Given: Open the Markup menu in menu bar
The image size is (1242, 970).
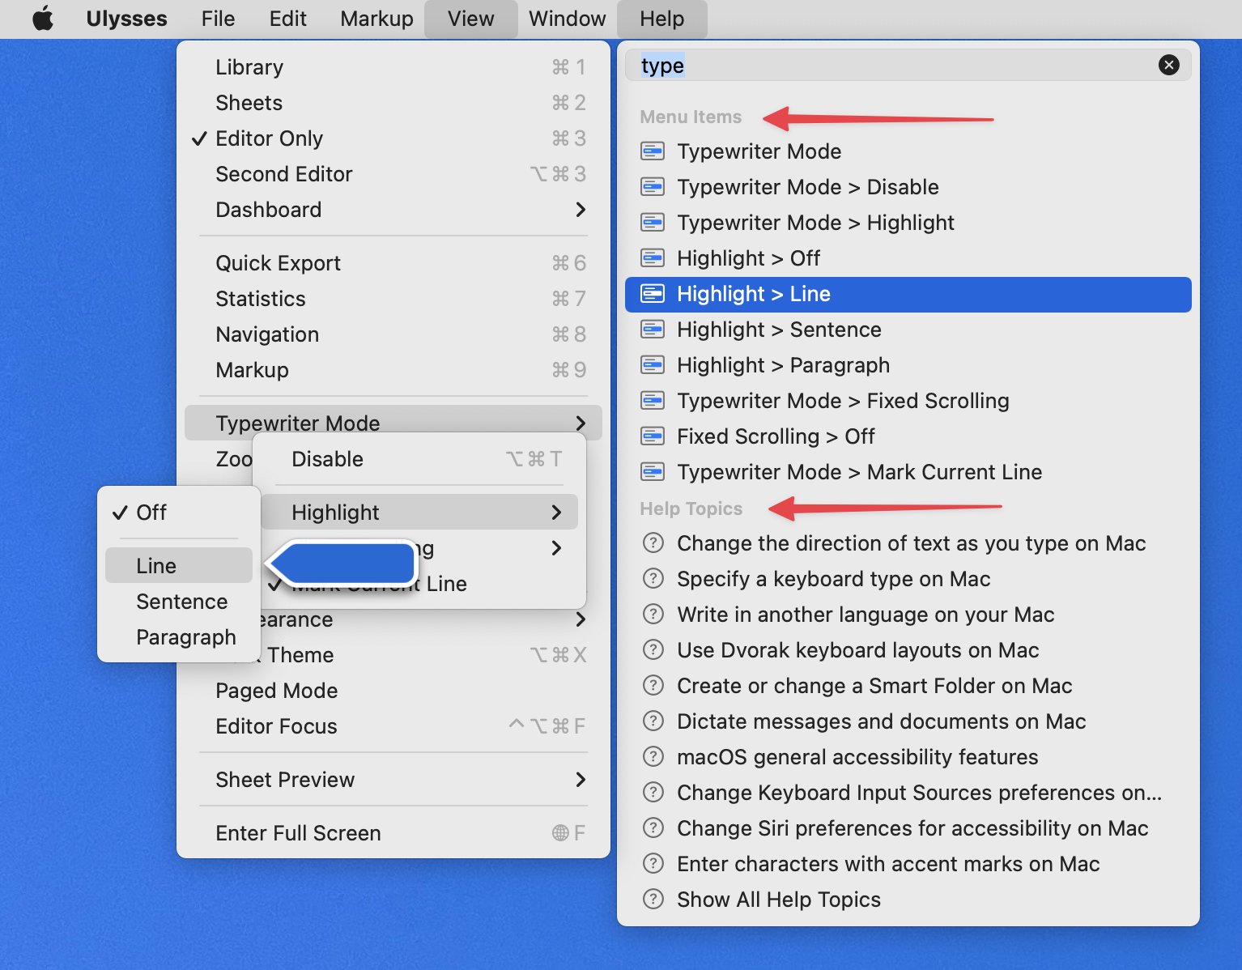Looking at the screenshot, I should tap(376, 19).
